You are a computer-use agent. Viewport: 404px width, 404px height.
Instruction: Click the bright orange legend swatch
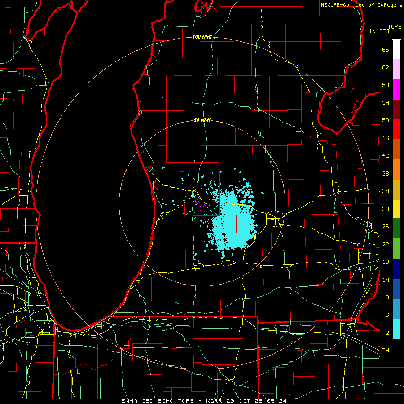pos(396,170)
